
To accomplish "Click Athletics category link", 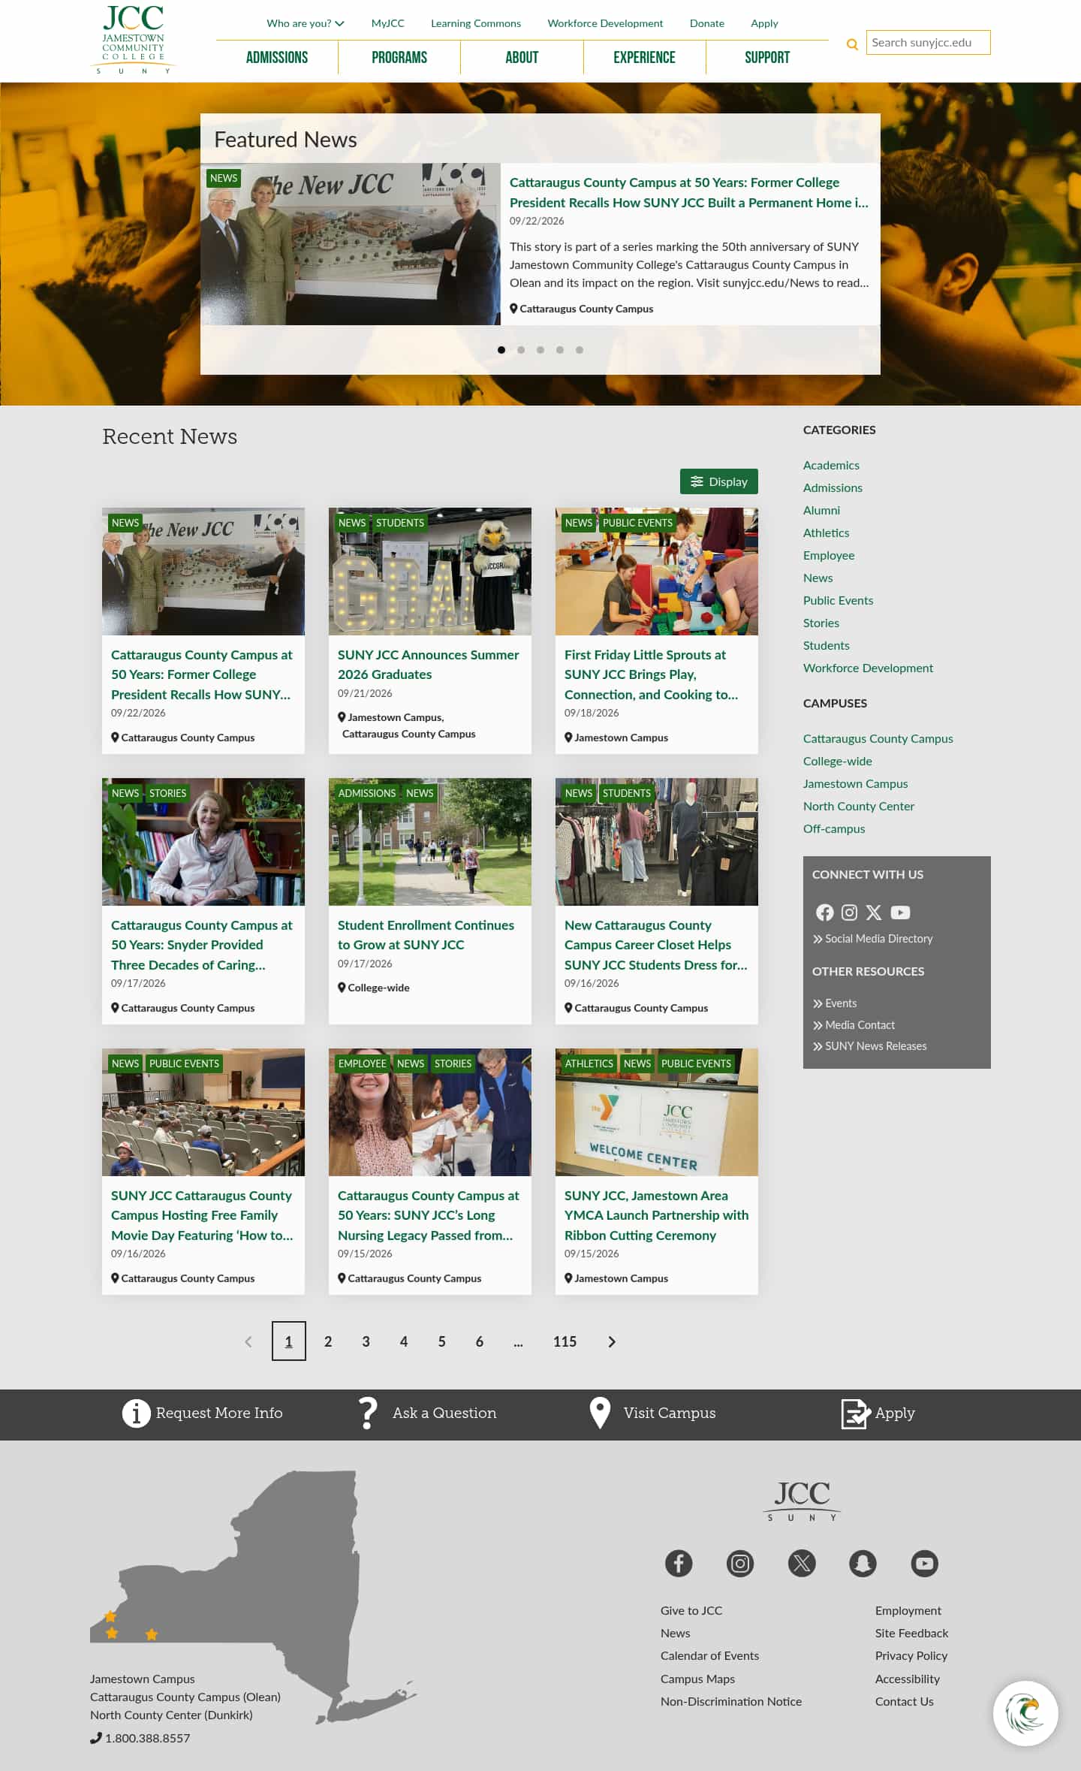I will click(x=827, y=533).
